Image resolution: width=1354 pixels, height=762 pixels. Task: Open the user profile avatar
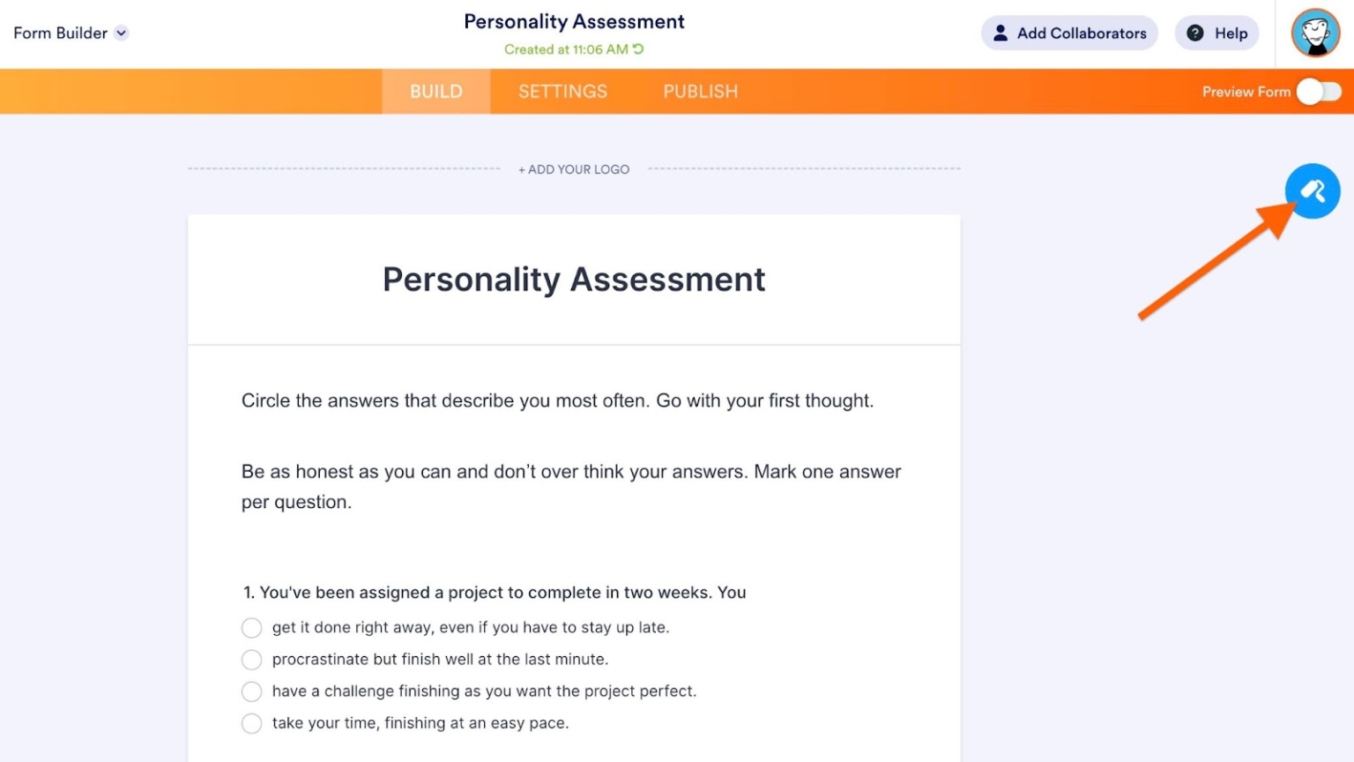[1314, 33]
